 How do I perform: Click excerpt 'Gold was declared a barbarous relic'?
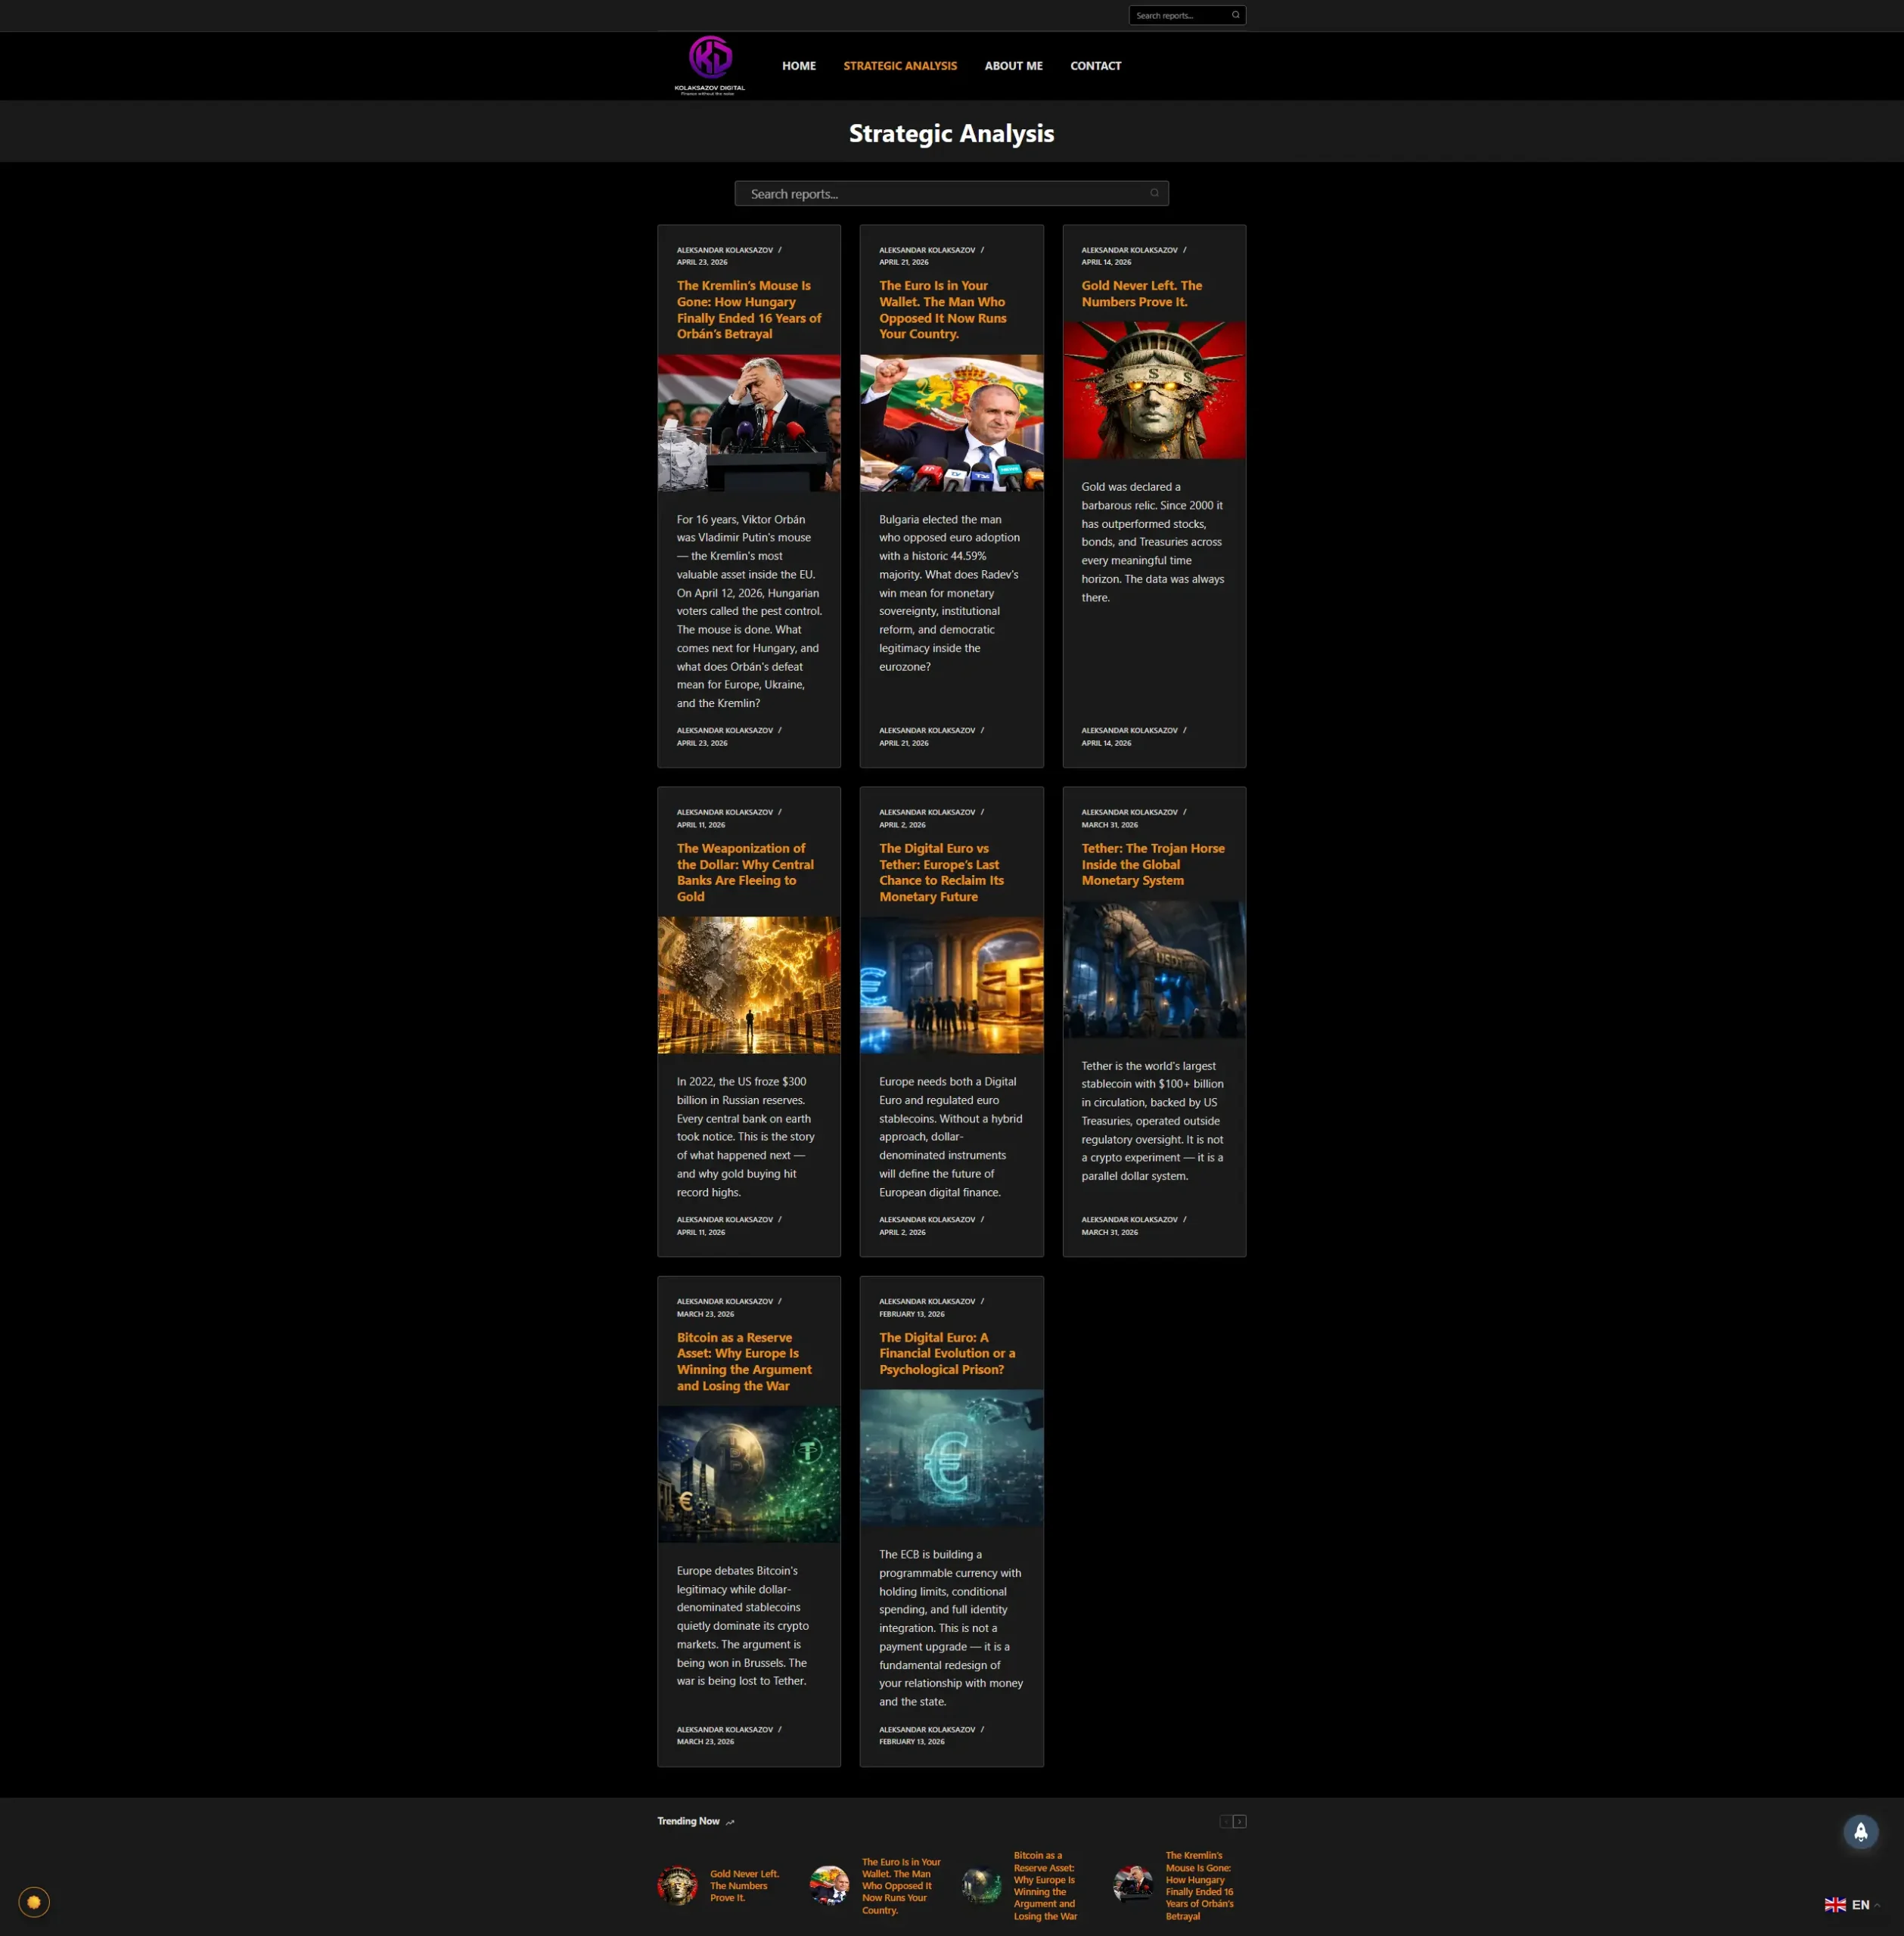point(1152,541)
